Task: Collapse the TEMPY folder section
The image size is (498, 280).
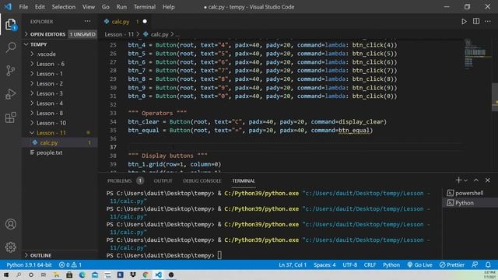Action: pyautogui.click(x=26, y=44)
